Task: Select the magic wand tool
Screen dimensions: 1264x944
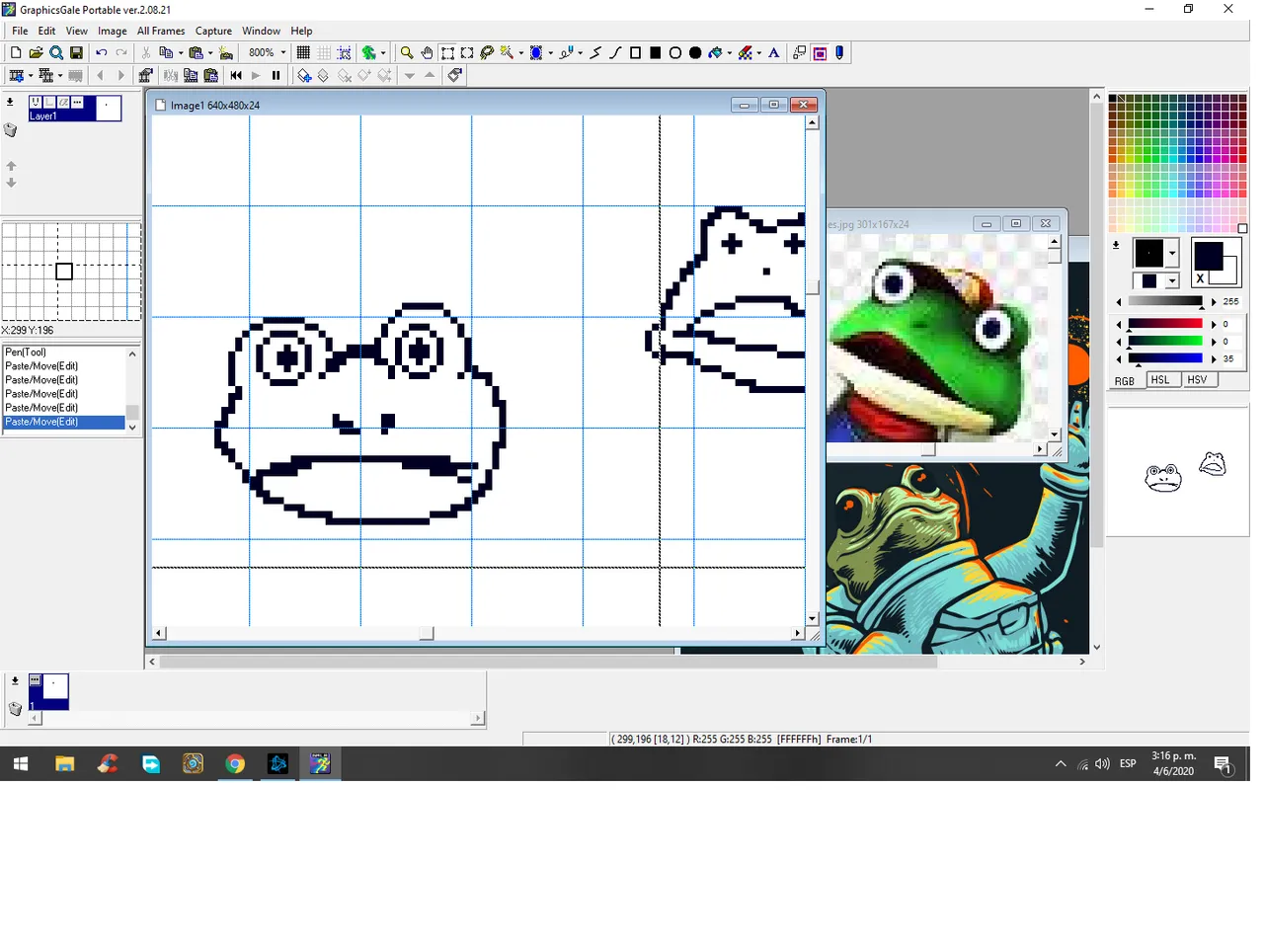Action: coord(507,53)
